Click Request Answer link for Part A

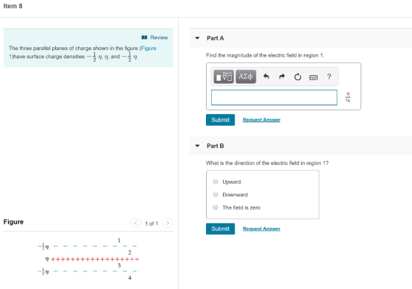tap(261, 120)
